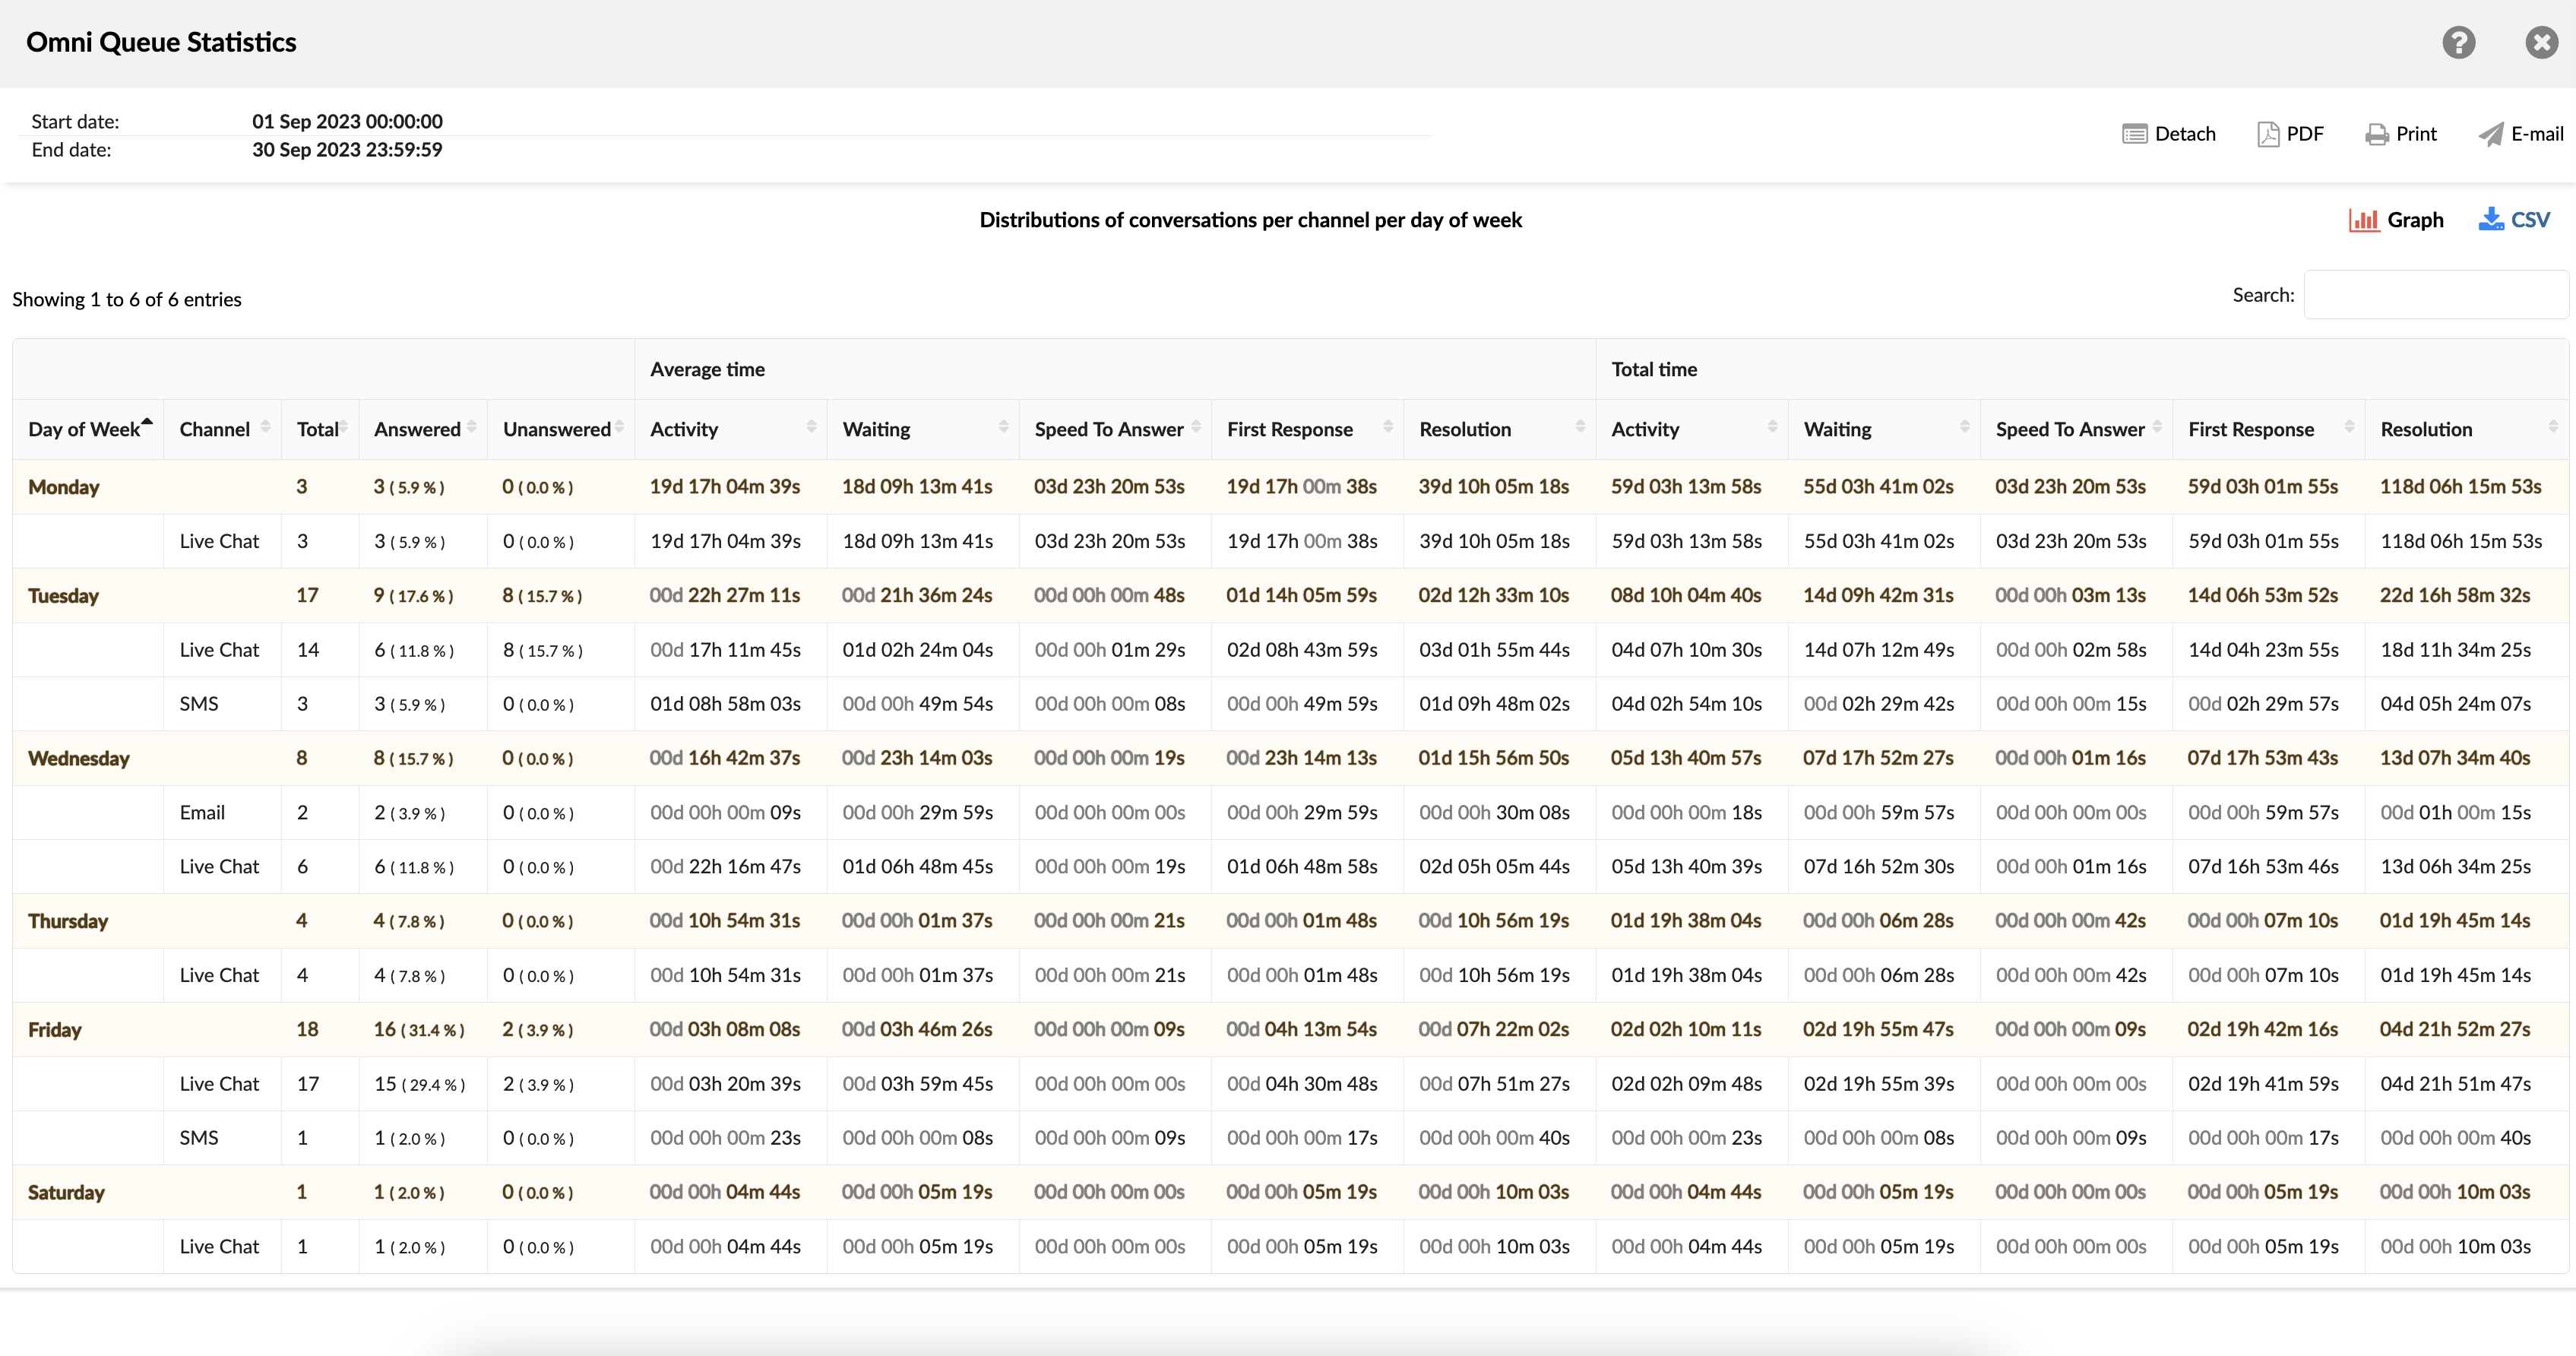Click SMS channel with total 3
The width and height of the screenshot is (2576, 1356).
click(x=199, y=704)
